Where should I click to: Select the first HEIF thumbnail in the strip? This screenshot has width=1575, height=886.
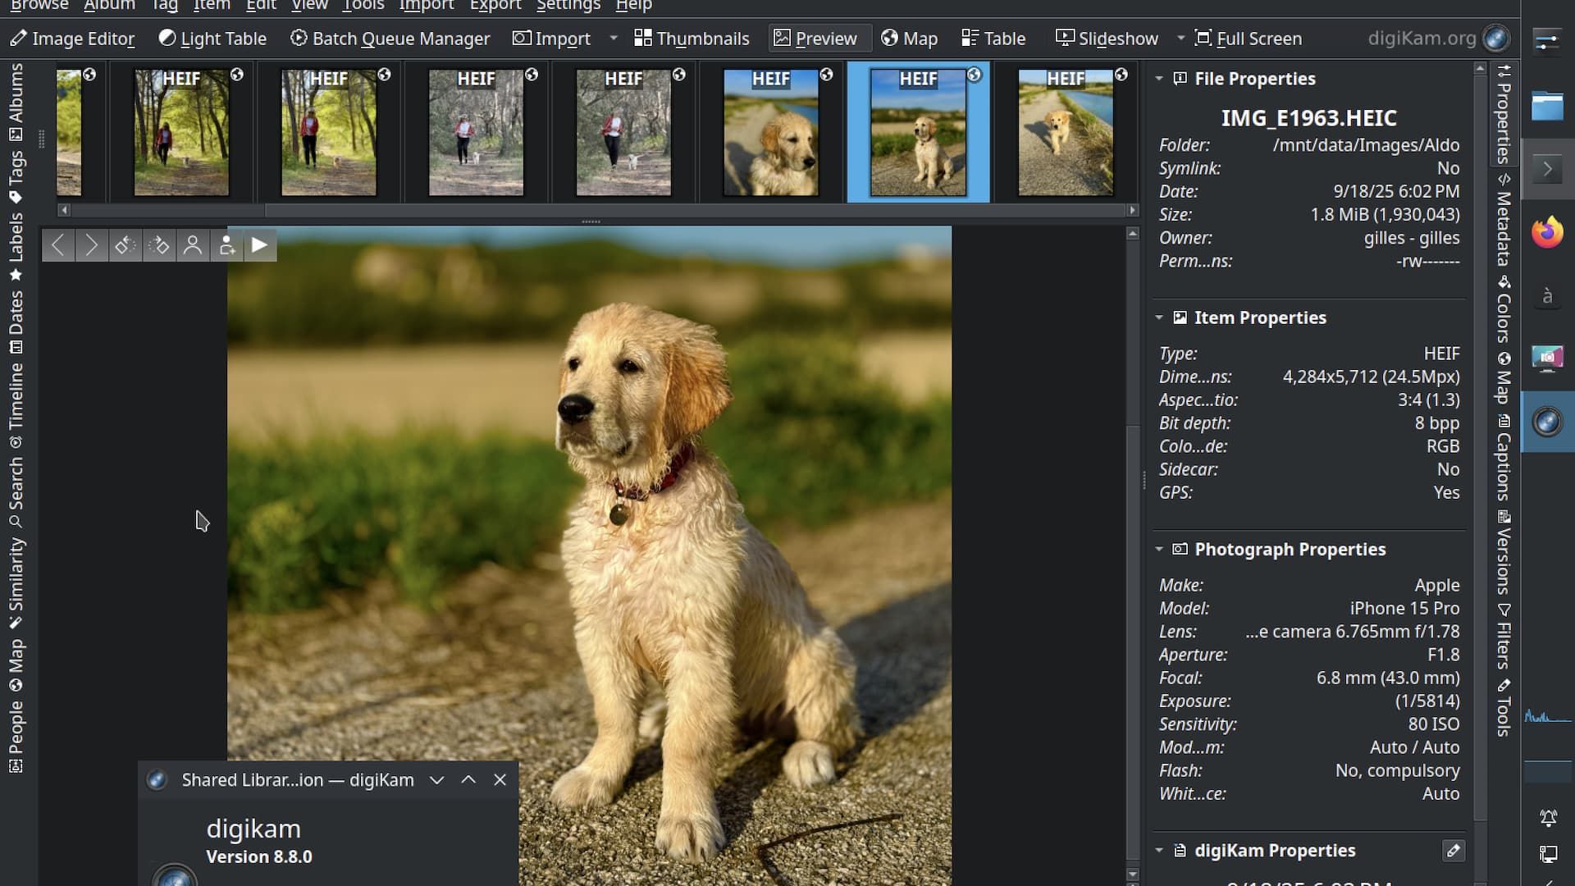(180, 131)
